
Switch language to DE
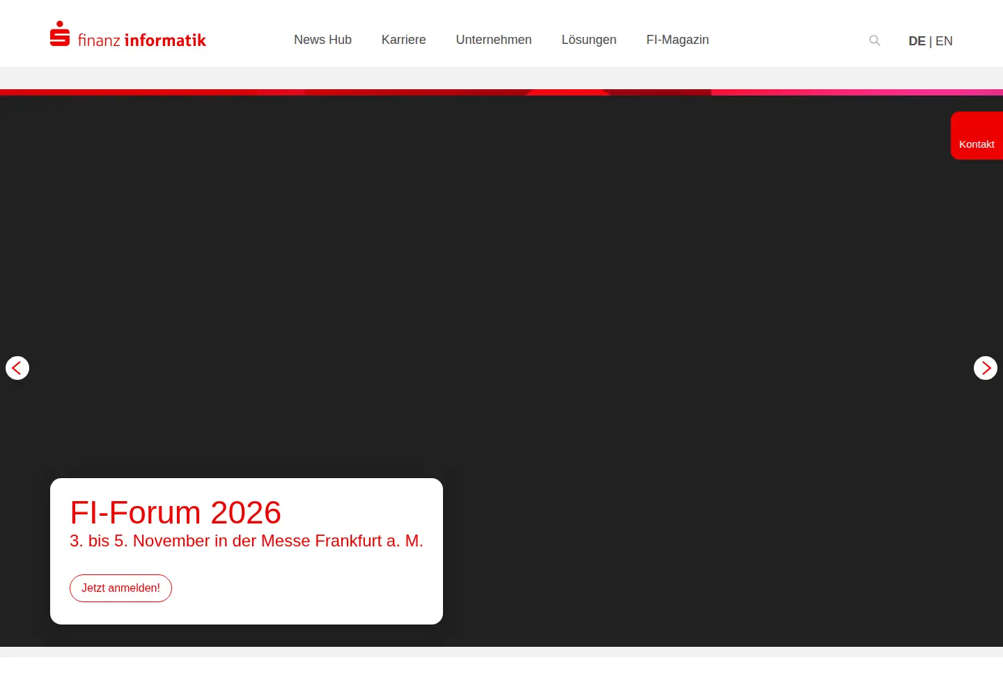917,41
